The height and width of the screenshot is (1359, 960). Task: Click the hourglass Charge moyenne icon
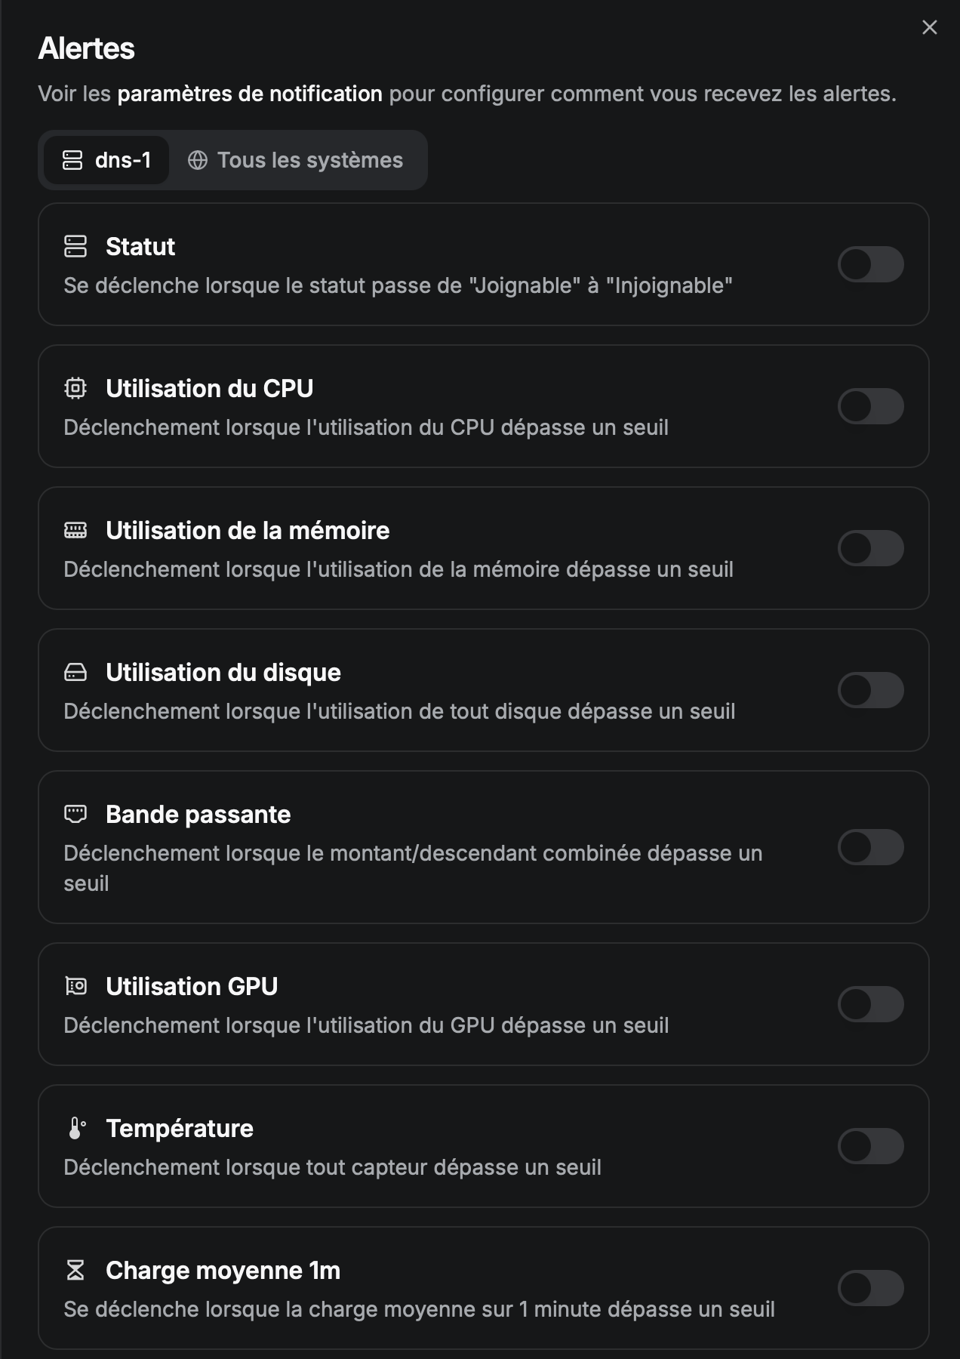click(x=75, y=1270)
